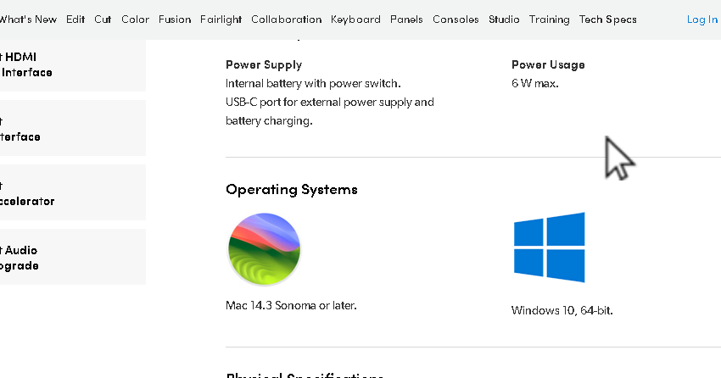Open the What's New menu item
This screenshot has width=721, height=378.
28,19
